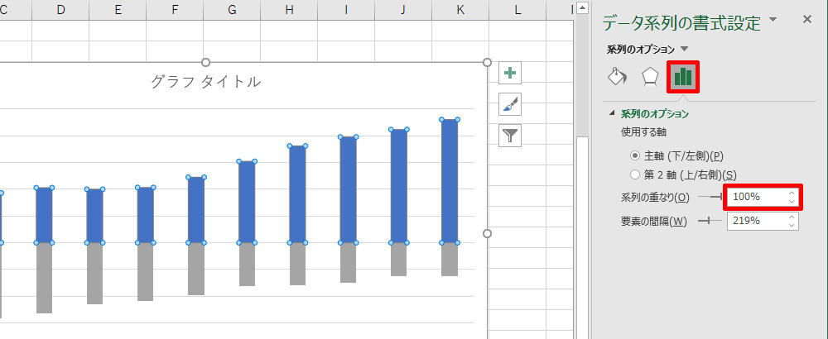Open Series Options bar chart tab
Viewport: 828px width, 339px height.
[683, 78]
